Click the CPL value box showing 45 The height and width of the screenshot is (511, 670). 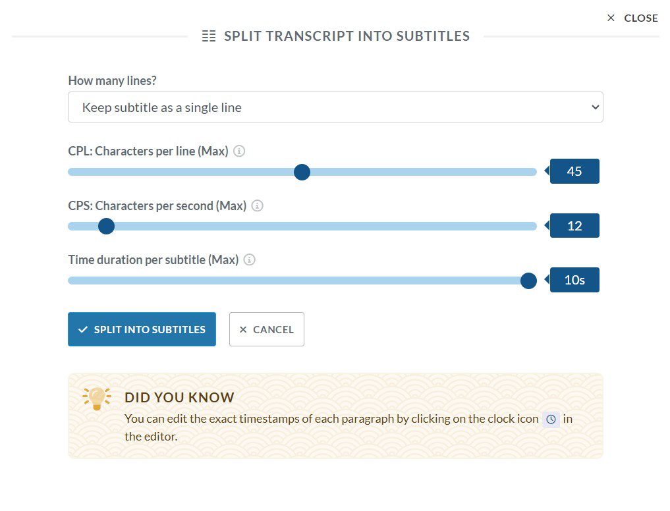(574, 171)
